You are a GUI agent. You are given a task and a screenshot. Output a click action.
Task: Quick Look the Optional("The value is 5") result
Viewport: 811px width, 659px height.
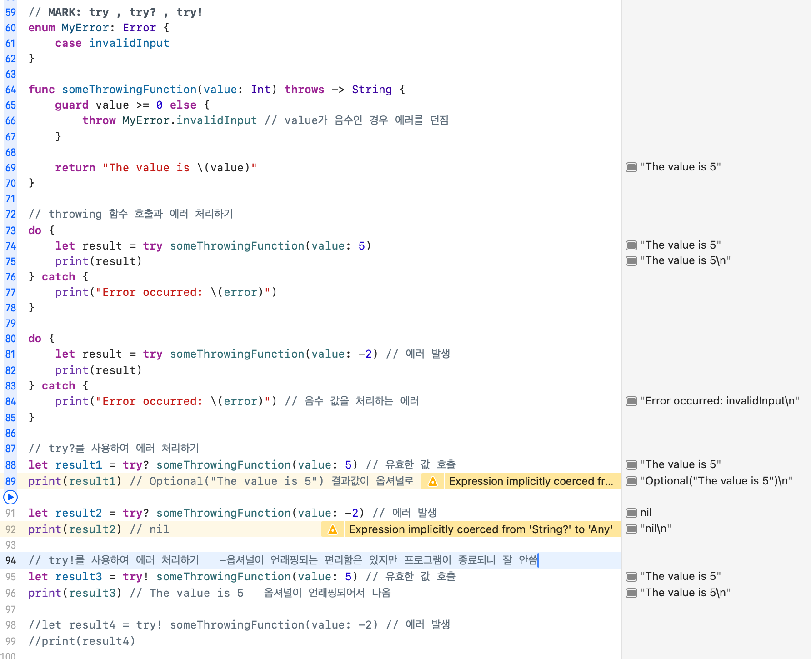[631, 481]
